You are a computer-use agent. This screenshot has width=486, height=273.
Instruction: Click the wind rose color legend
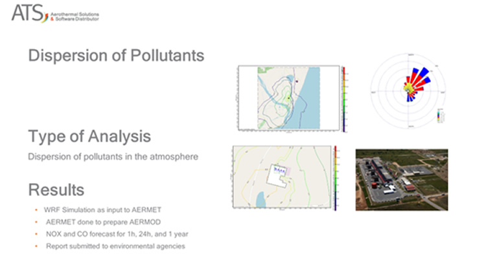tap(441, 115)
